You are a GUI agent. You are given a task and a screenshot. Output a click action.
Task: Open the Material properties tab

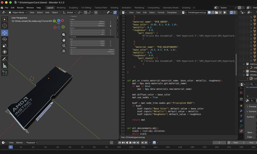(241, 131)
